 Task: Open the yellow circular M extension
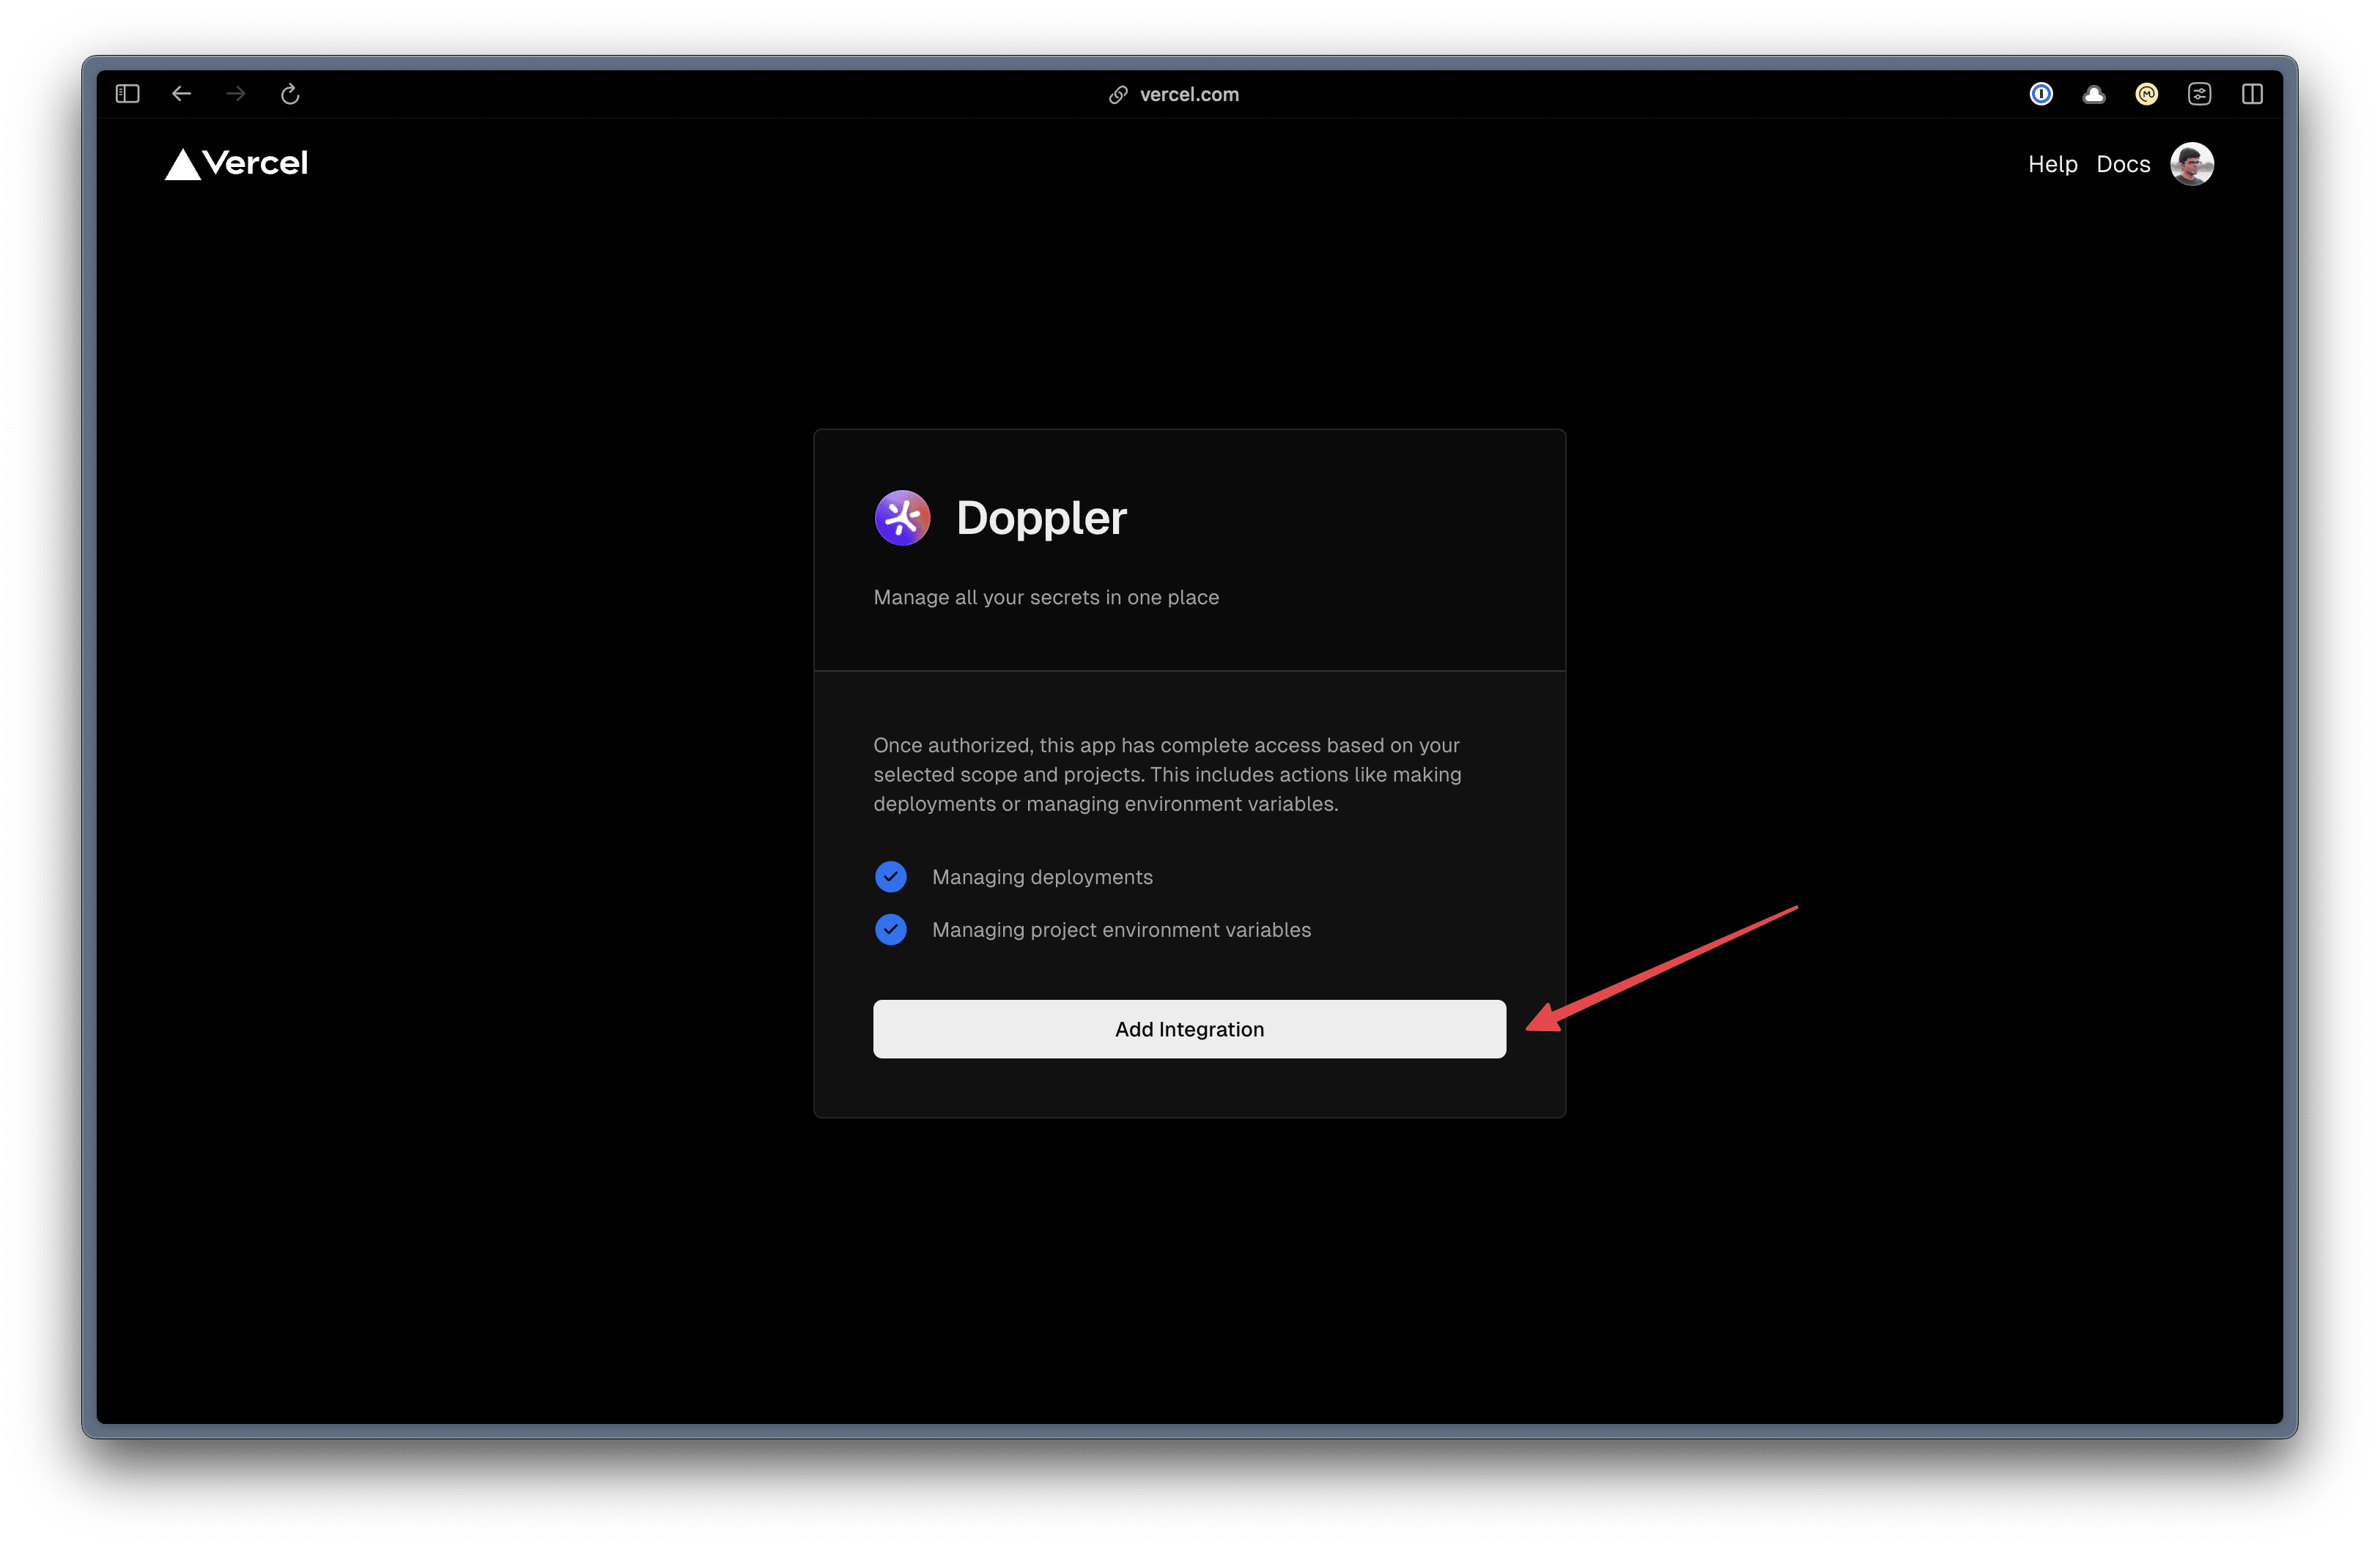[x=2146, y=94]
